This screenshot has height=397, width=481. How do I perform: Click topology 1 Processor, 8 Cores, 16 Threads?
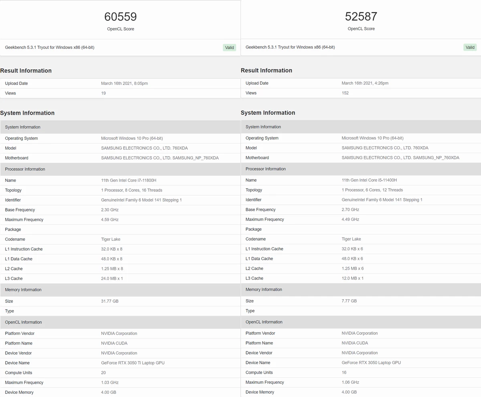click(x=131, y=190)
